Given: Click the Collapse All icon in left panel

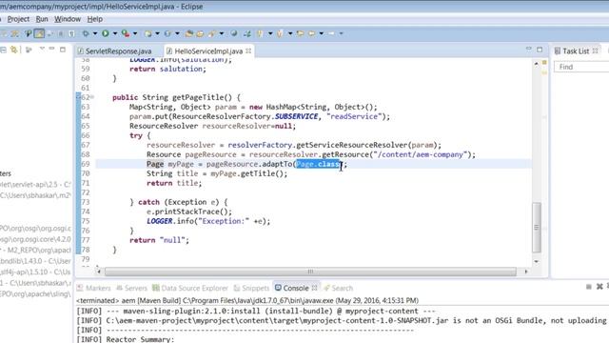Looking at the screenshot, I should [3, 50].
